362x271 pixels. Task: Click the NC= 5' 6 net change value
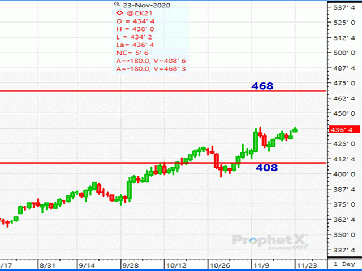(x=132, y=53)
